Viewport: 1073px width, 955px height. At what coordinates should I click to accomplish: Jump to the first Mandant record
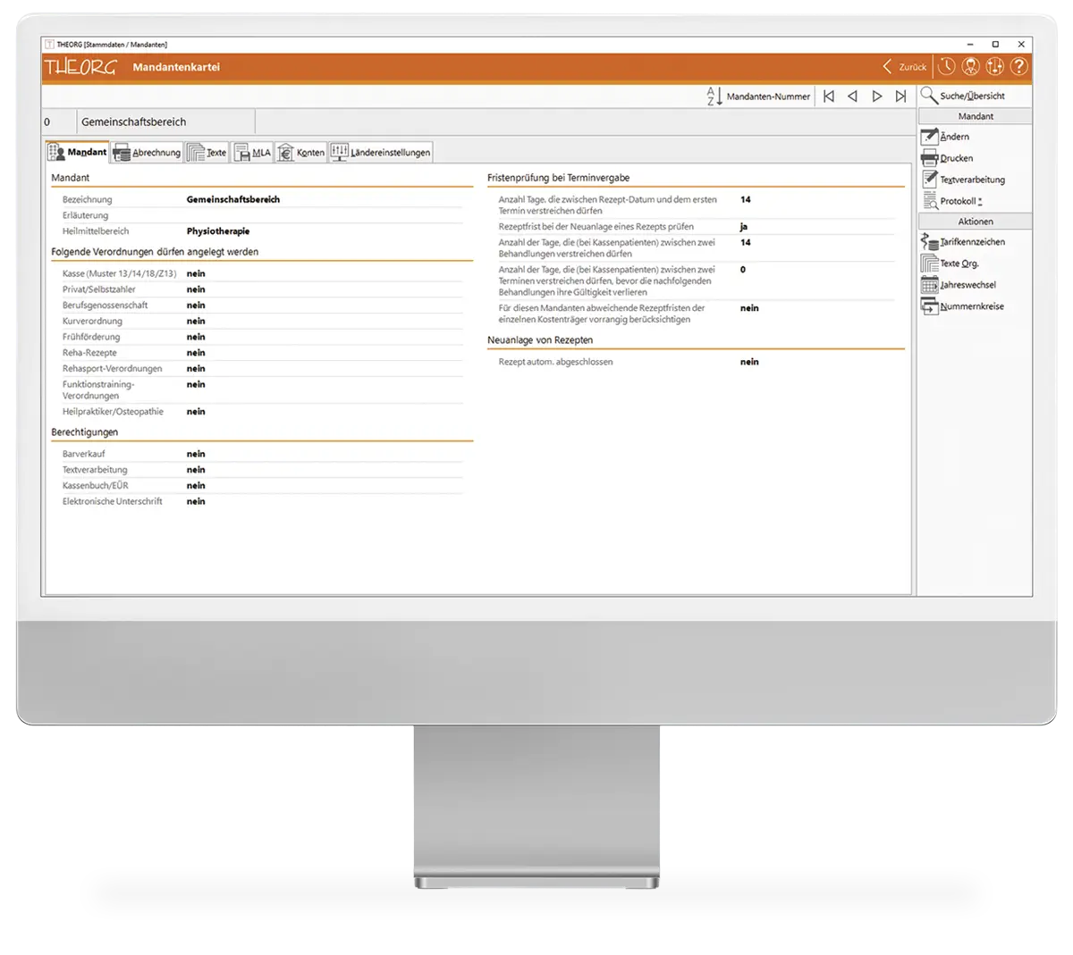[829, 96]
